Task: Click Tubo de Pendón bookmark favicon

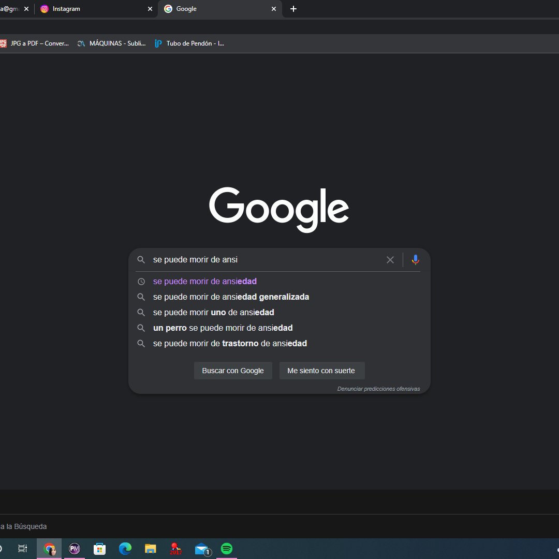Action: pos(158,43)
